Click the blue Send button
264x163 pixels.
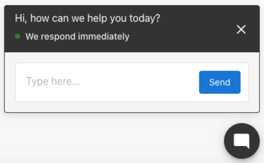click(219, 82)
